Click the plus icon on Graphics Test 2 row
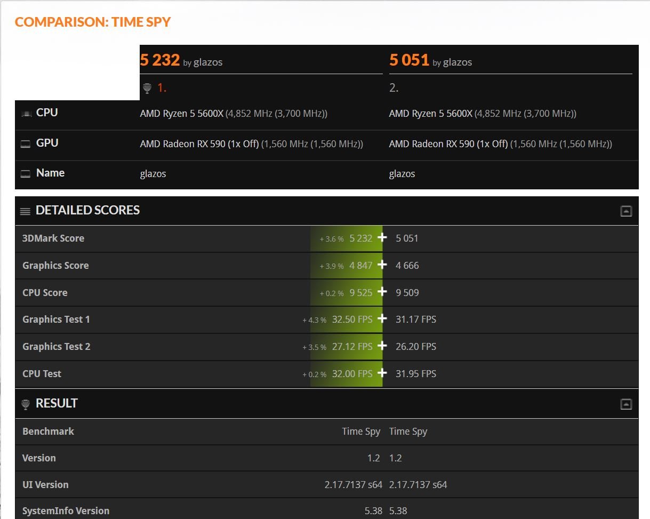 click(382, 346)
